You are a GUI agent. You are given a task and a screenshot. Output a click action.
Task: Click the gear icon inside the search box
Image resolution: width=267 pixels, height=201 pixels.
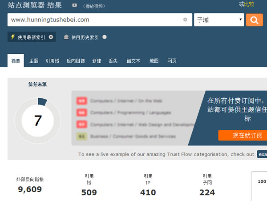(x=185, y=20)
